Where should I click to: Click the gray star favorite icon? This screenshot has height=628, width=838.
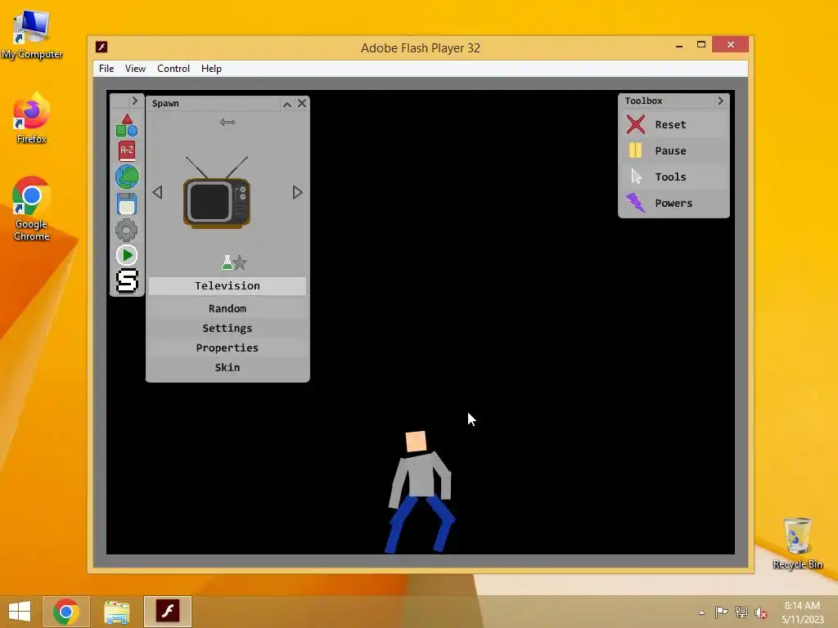click(241, 262)
